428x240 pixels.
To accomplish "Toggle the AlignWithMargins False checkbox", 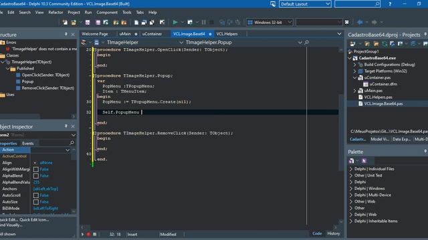I will 35,169.
